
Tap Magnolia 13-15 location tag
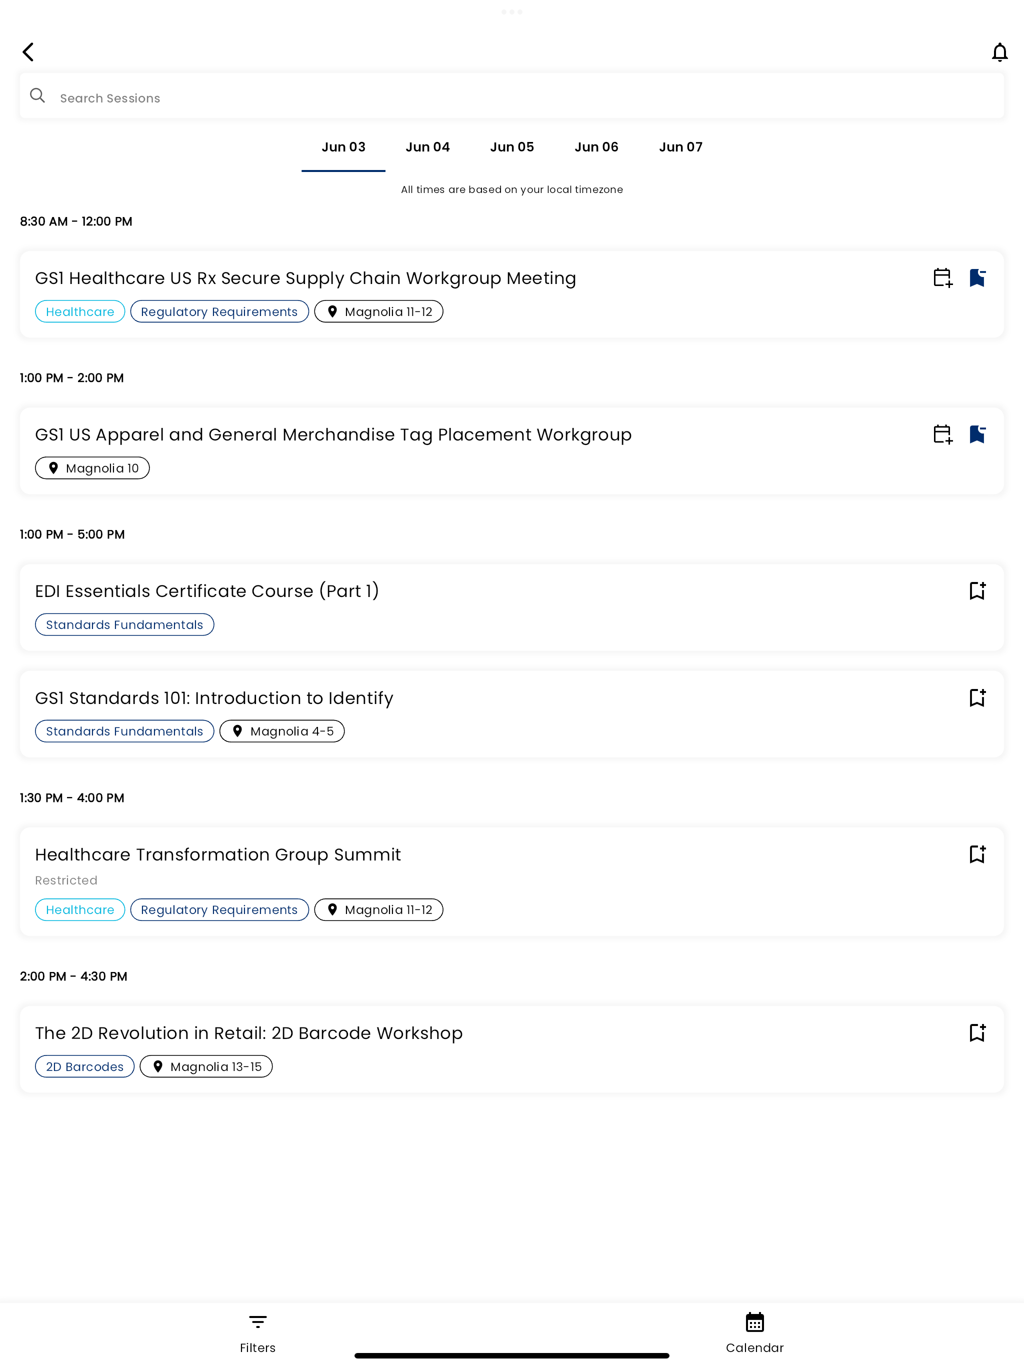206,1066
